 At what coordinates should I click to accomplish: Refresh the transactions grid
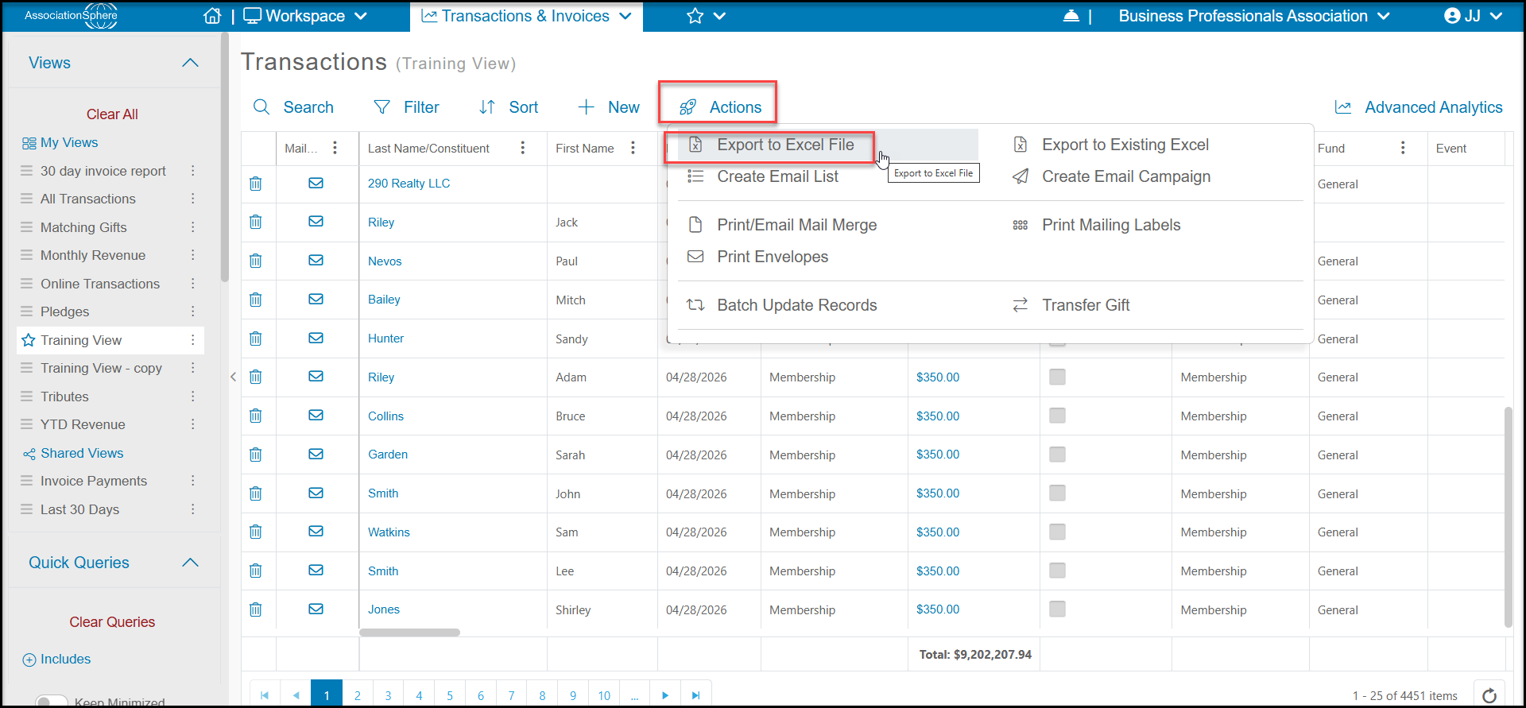click(x=1489, y=695)
